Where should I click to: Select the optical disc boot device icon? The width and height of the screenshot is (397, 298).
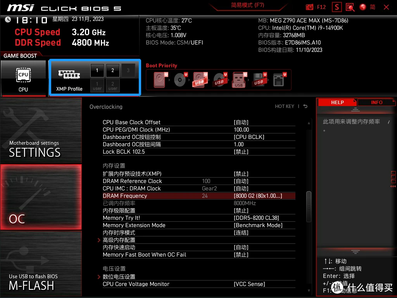click(181, 80)
